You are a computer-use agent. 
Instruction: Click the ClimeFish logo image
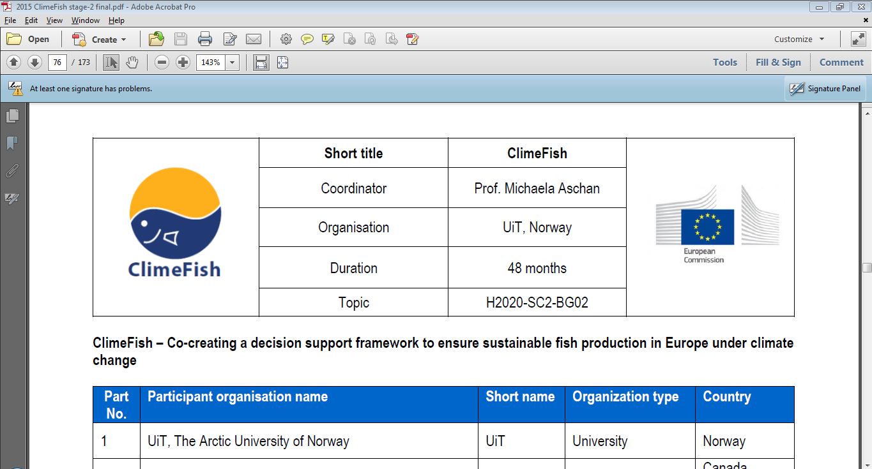175,222
